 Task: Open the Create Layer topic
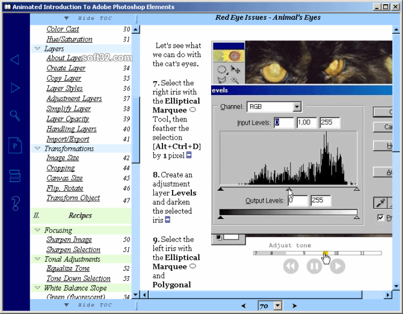coord(66,68)
